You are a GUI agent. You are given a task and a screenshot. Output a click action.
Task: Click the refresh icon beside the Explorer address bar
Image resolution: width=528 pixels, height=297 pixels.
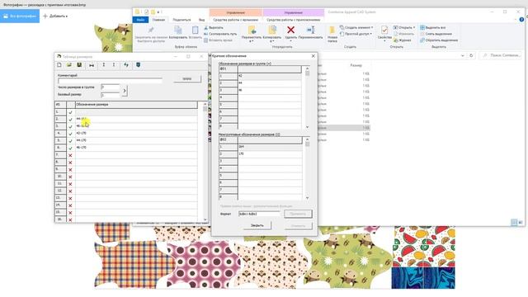click(x=471, y=55)
